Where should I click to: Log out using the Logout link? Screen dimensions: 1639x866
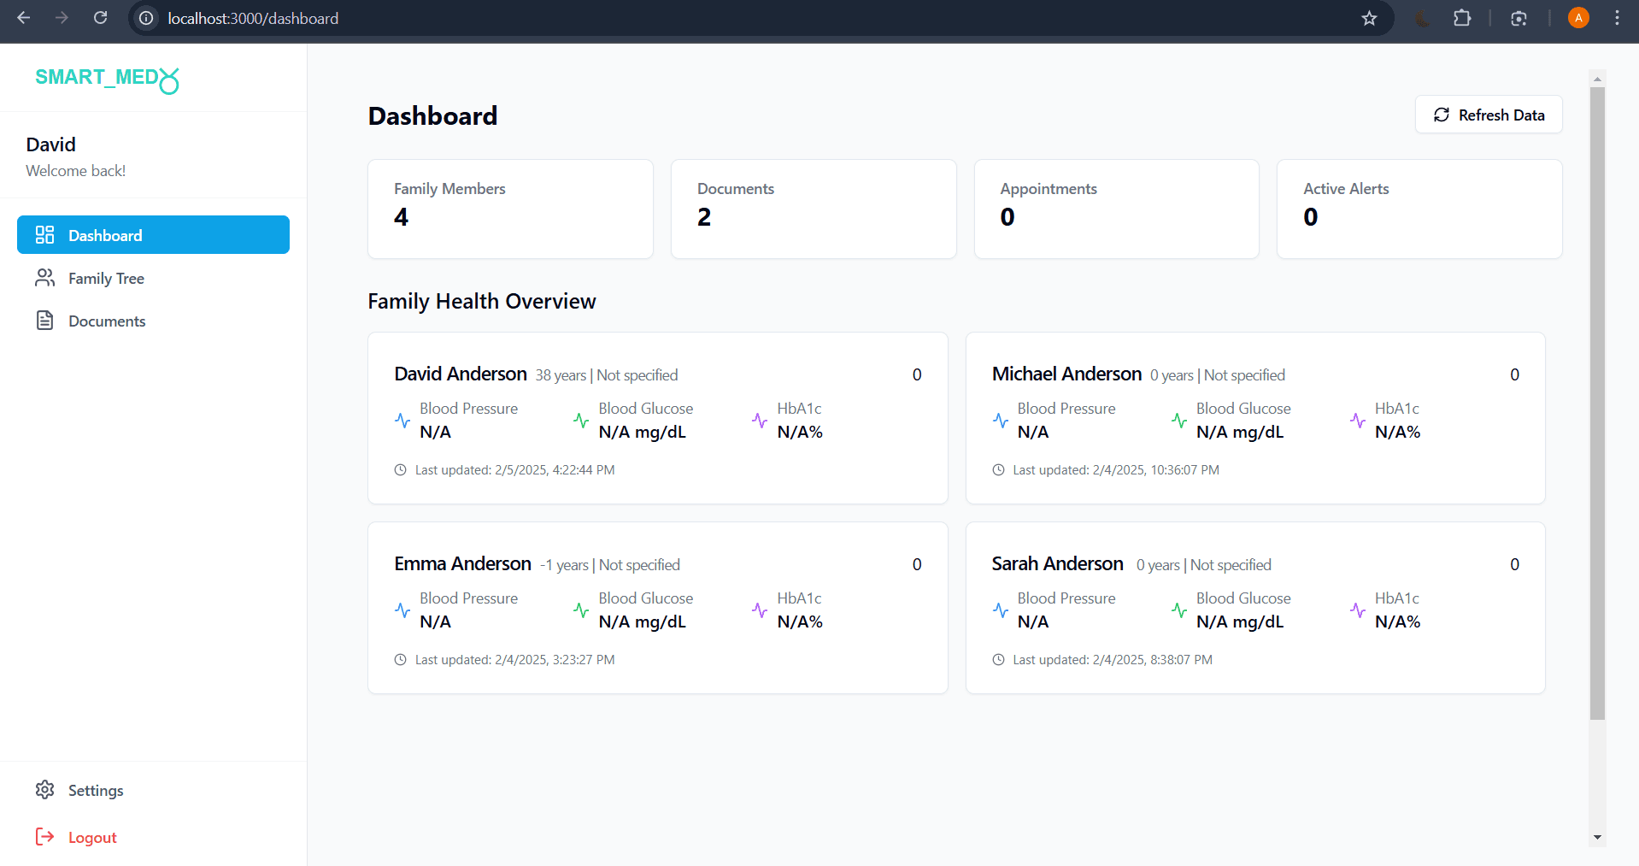click(91, 838)
